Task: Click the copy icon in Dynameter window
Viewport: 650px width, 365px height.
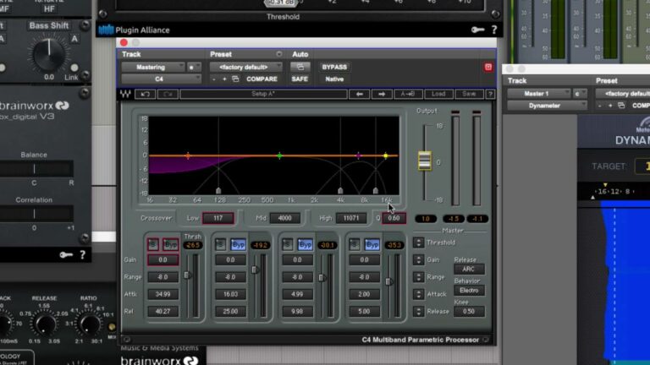Action: click(x=621, y=106)
